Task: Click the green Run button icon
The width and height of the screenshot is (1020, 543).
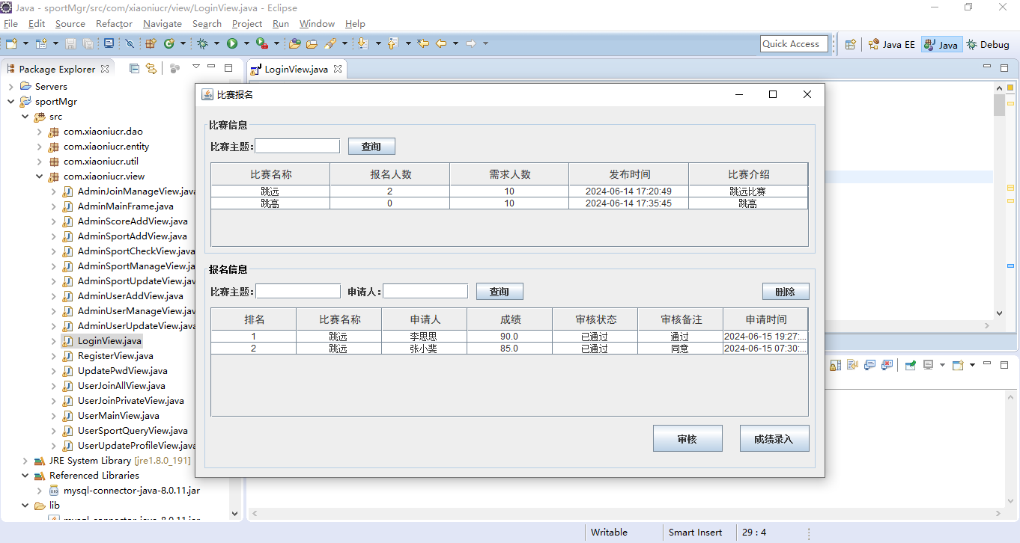Action: pyautogui.click(x=232, y=44)
